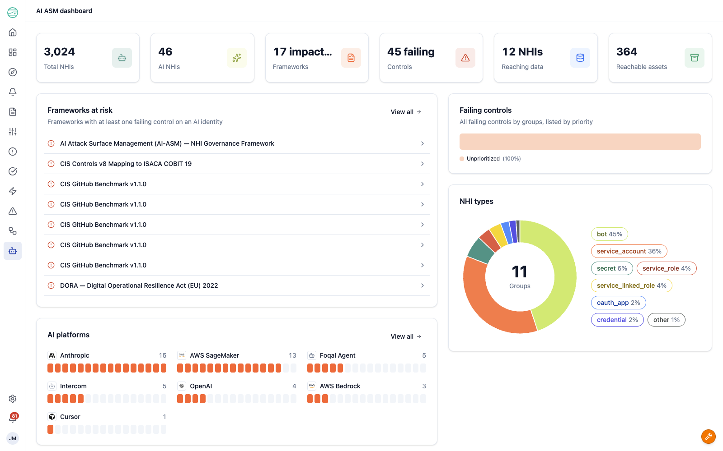Open the connected squares icon in sidebar
Screen dimensions: 723x451
tap(13, 231)
